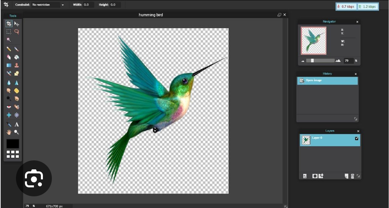Viewport: 389px width, 208px height.
Task: Click the new layer button in Layers
Action: (346, 176)
